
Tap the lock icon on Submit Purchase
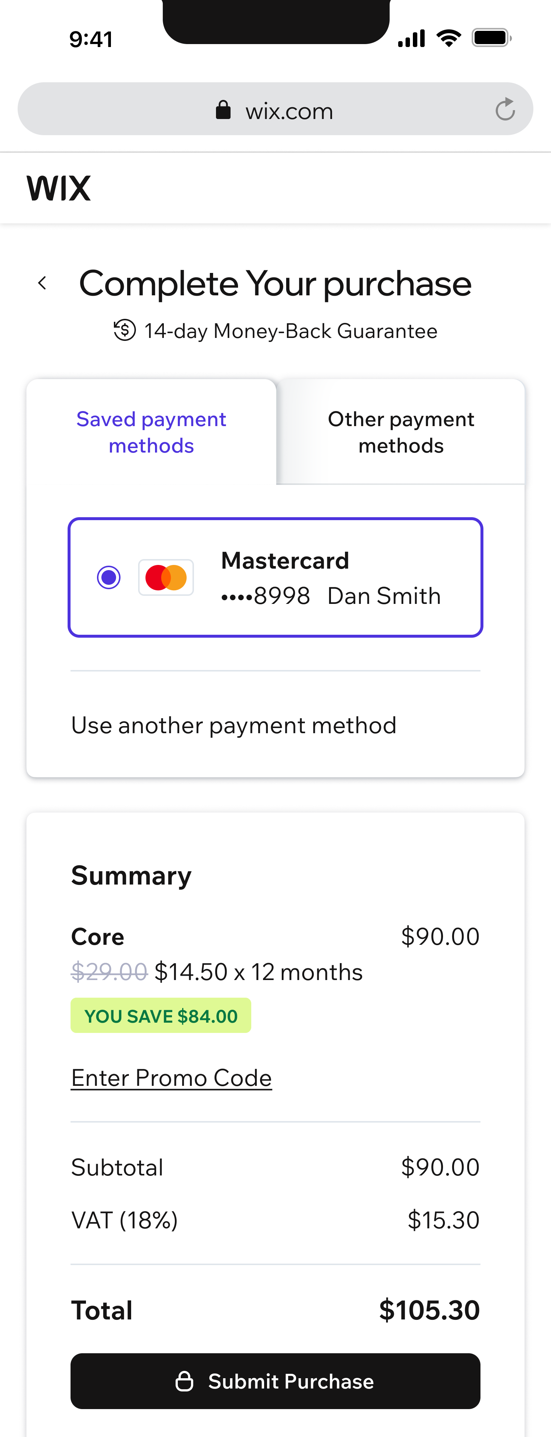point(184,1381)
